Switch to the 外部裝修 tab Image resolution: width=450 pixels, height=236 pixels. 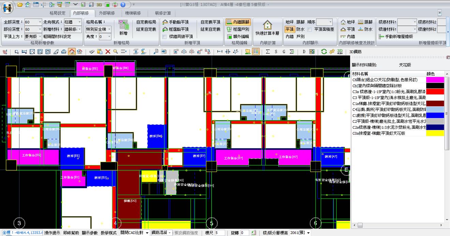tap(106, 13)
